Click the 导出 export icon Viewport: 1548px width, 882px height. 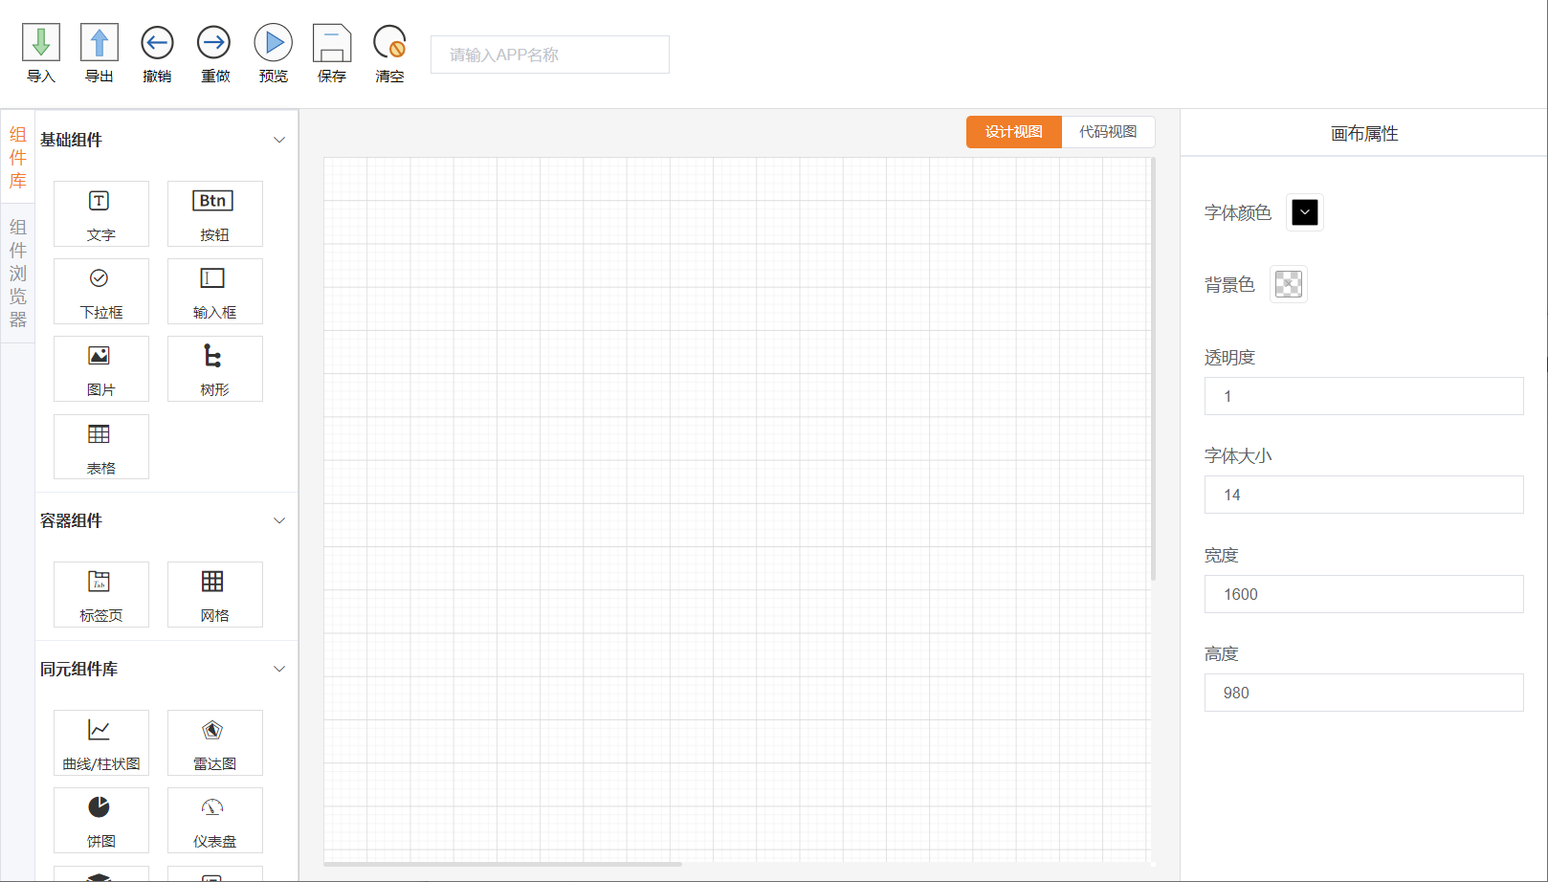[x=100, y=43]
